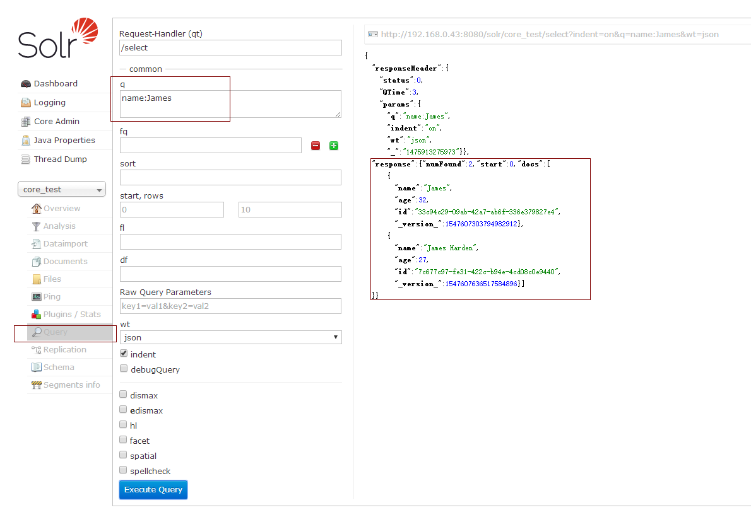The width and height of the screenshot is (751, 510).
Task: Click the df default field input
Action: point(231,274)
